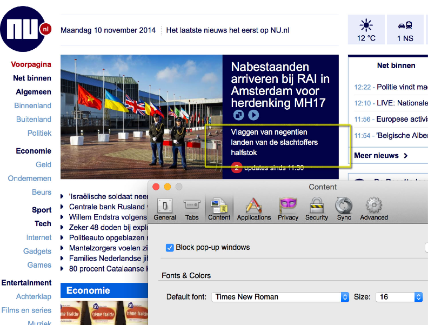Uncheck Block pop-up windows
Viewport: 428px width, 331px height.
pyautogui.click(x=170, y=248)
